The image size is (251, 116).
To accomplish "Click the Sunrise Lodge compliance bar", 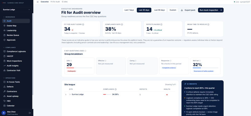I will click(x=107, y=95).
